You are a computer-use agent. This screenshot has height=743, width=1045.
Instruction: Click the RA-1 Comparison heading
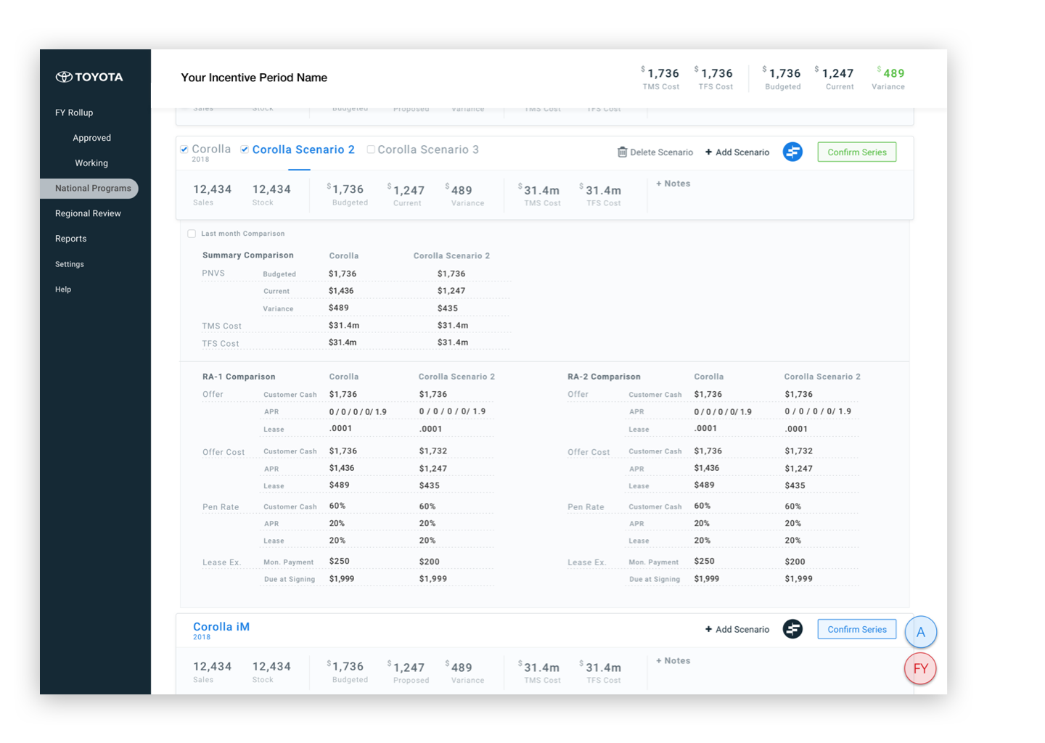tap(239, 377)
